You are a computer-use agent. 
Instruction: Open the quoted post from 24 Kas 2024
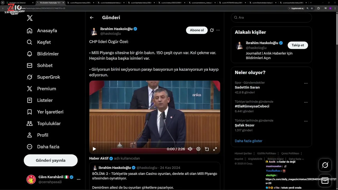coord(155,176)
